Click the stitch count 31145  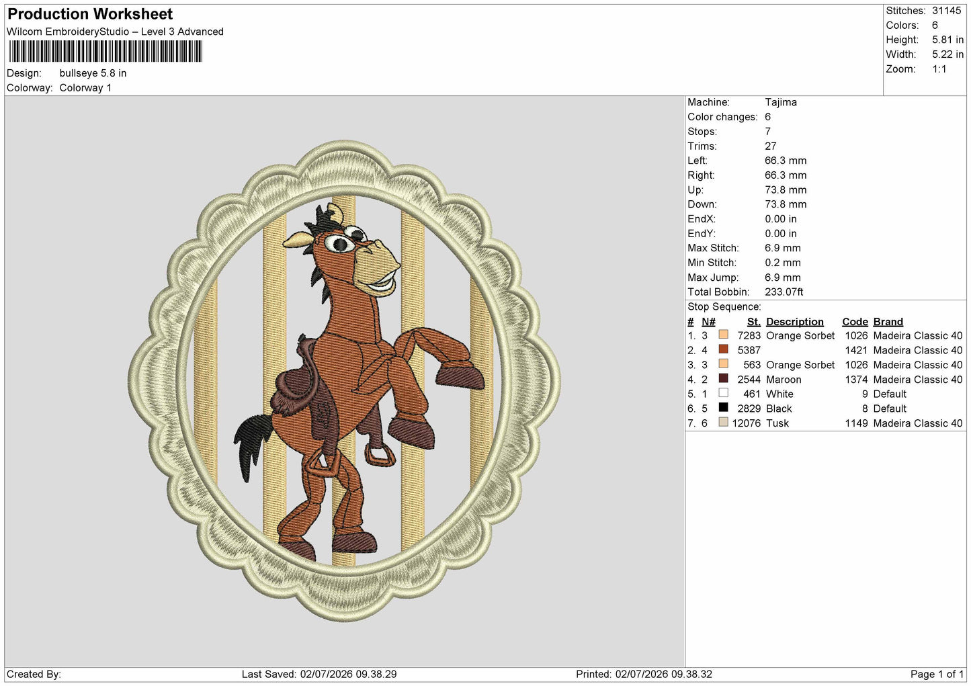946,11
